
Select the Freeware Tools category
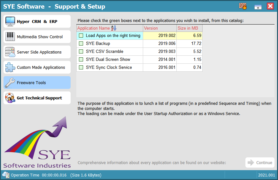click(x=37, y=83)
